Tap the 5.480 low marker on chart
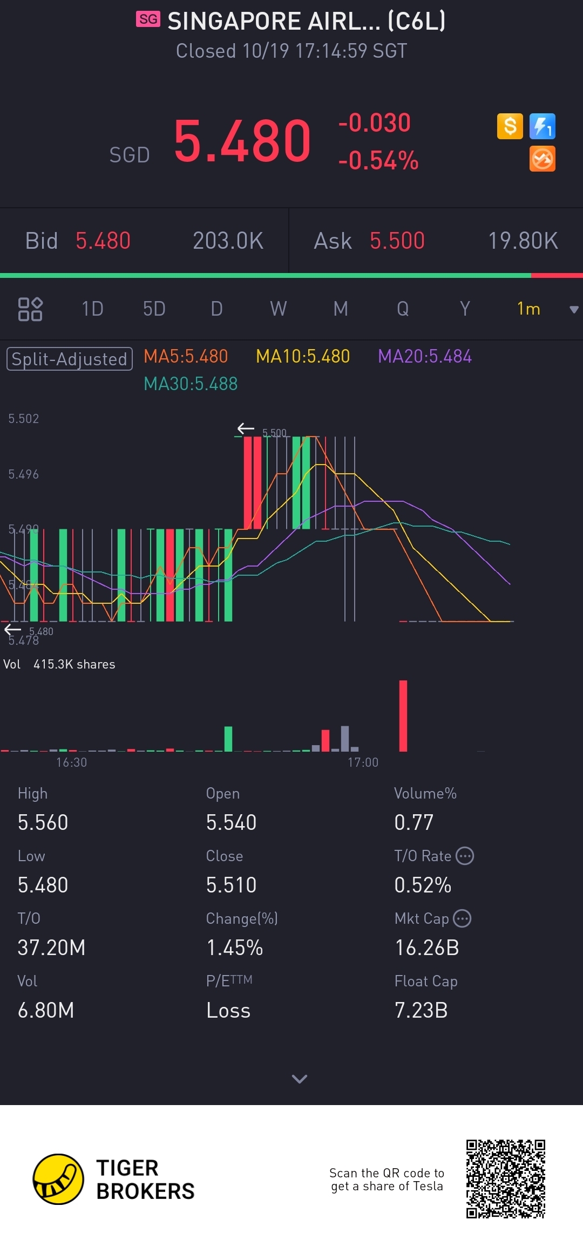583x1254 pixels. (41, 631)
